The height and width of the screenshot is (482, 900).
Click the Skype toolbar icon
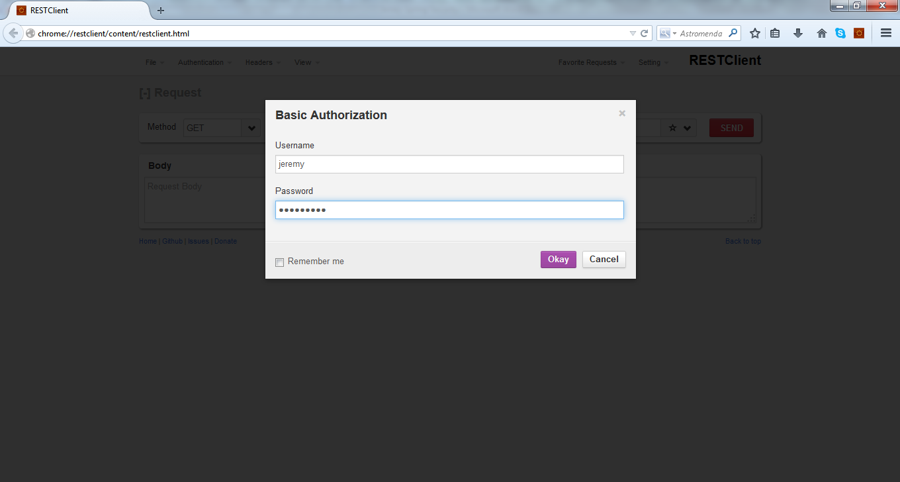[840, 33]
